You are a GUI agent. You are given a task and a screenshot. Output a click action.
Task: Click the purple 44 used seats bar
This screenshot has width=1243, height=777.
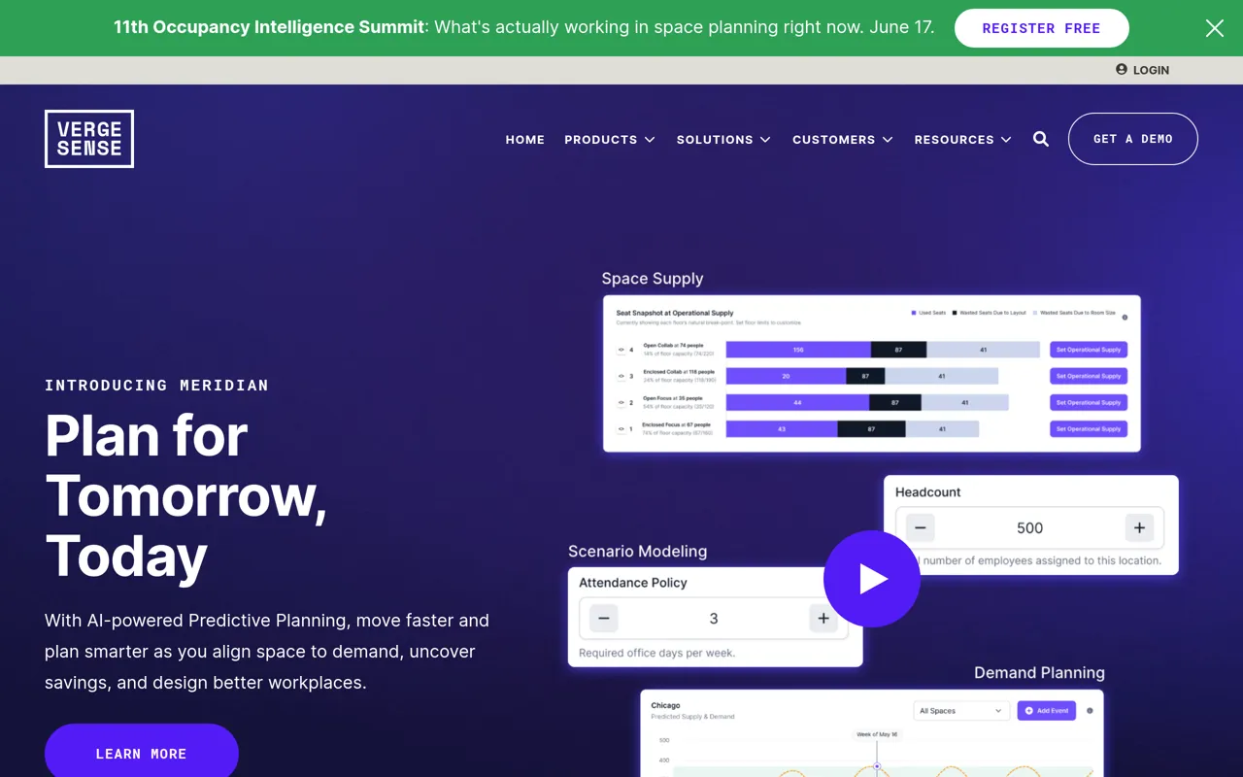click(x=797, y=402)
